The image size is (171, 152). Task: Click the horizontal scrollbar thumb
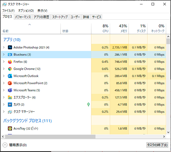click(x=50, y=137)
